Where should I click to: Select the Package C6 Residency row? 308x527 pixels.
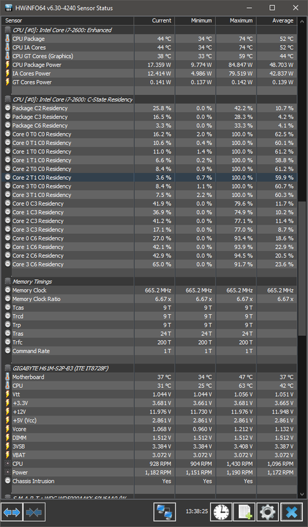(x=149, y=125)
